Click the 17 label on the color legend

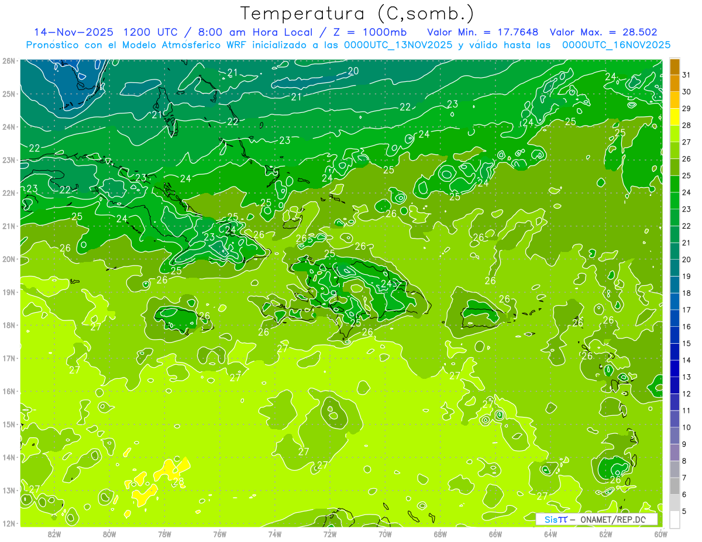[x=686, y=310]
